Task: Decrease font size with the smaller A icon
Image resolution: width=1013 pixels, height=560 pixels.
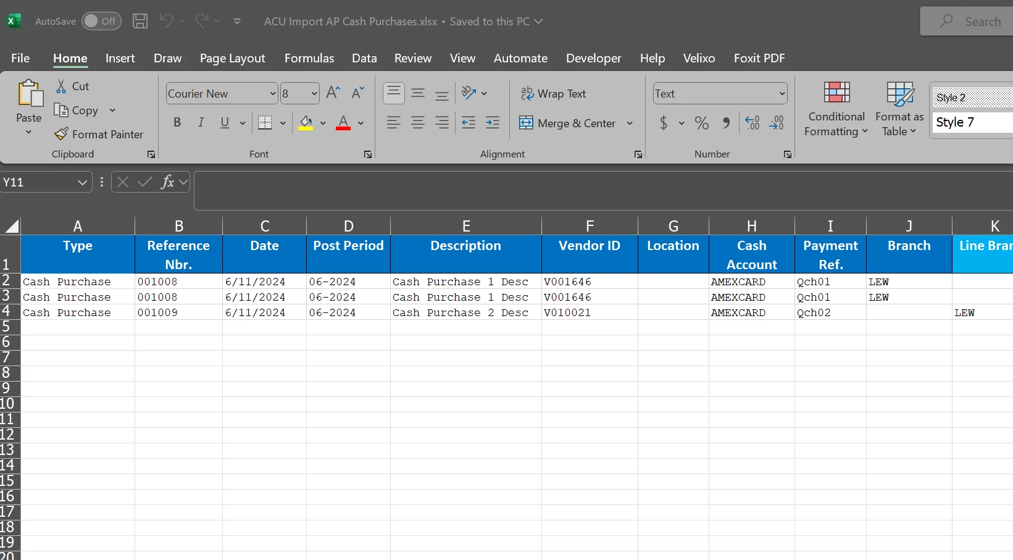Action: pyautogui.click(x=357, y=93)
